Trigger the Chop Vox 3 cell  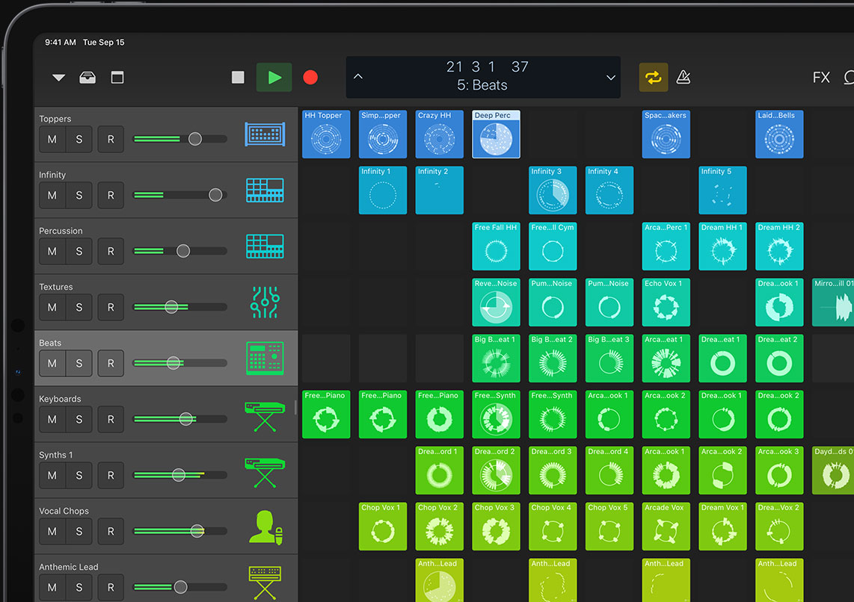pos(496,527)
